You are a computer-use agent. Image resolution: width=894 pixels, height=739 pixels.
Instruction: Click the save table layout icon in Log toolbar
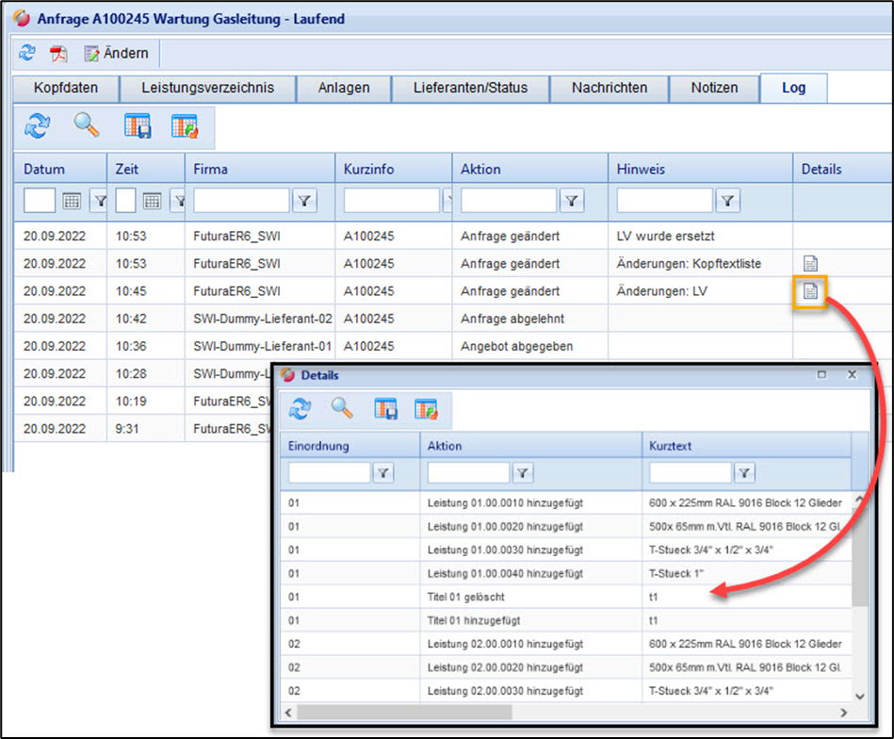[138, 125]
